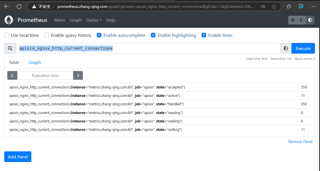
Task: Open the metrics explorer globe icon
Action: 286,48
